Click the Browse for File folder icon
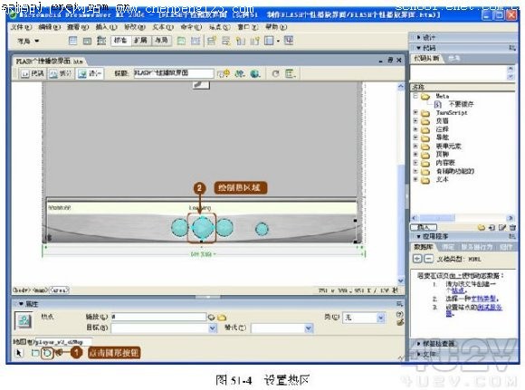 tap(222, 317)
